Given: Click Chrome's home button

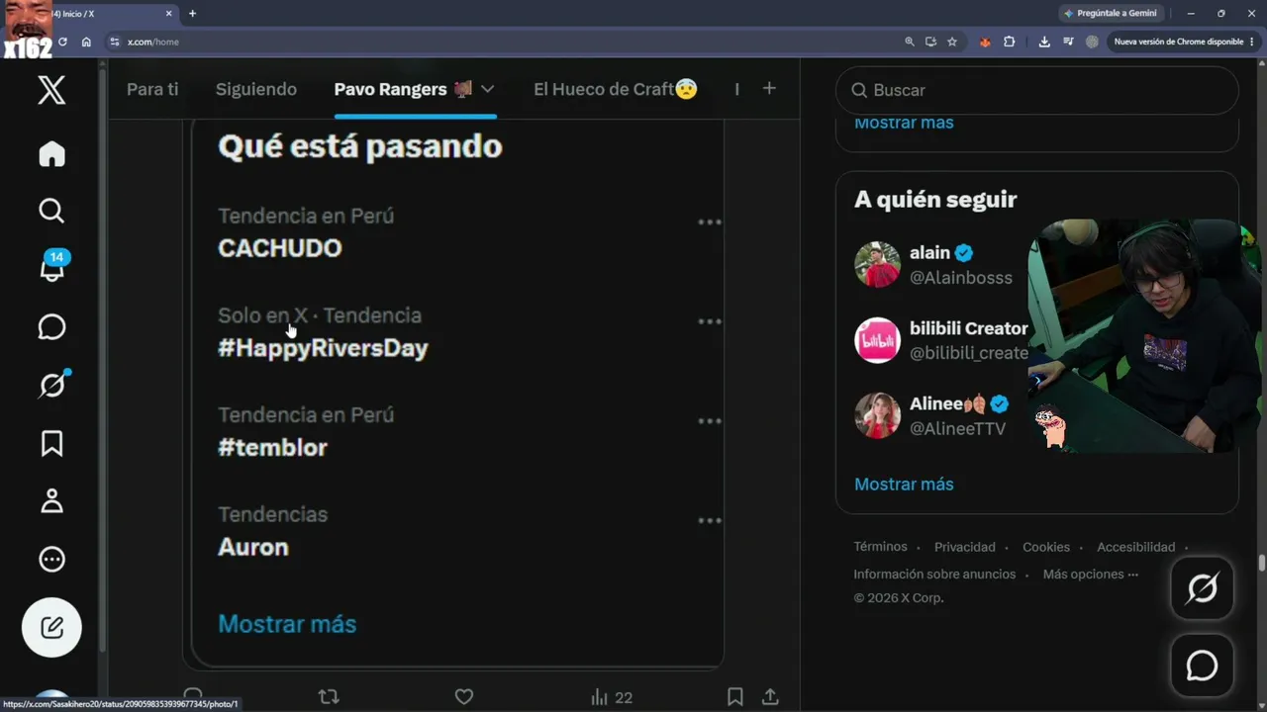Looking at the screenshot, I should tap(86, 42).
